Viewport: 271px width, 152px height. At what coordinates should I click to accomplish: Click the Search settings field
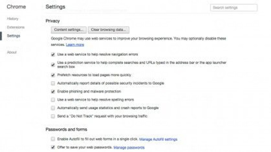point(234,8)
